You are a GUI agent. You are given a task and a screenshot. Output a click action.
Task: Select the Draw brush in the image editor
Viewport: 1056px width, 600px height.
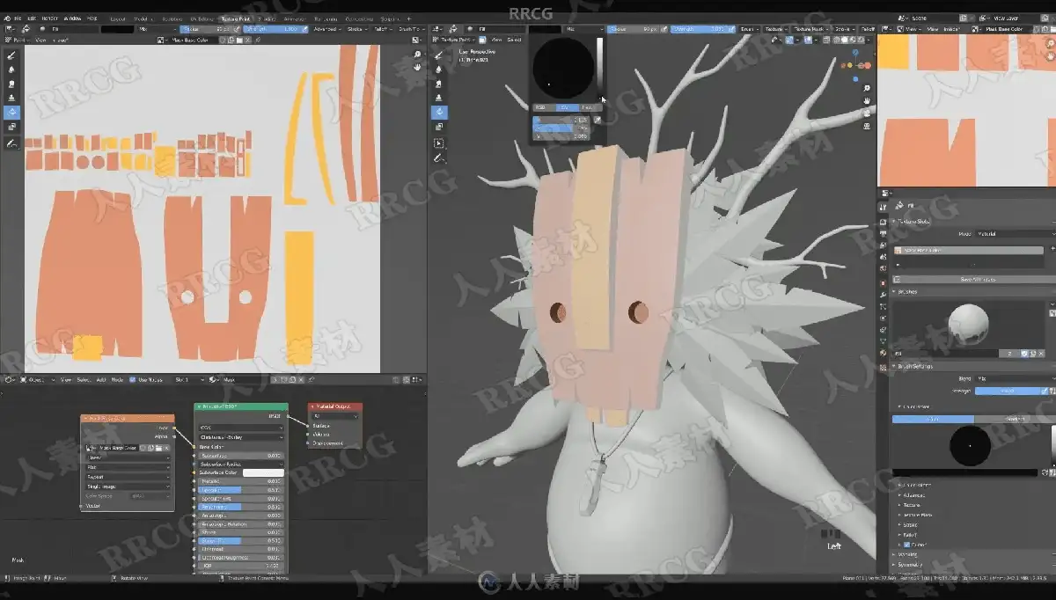12,55
